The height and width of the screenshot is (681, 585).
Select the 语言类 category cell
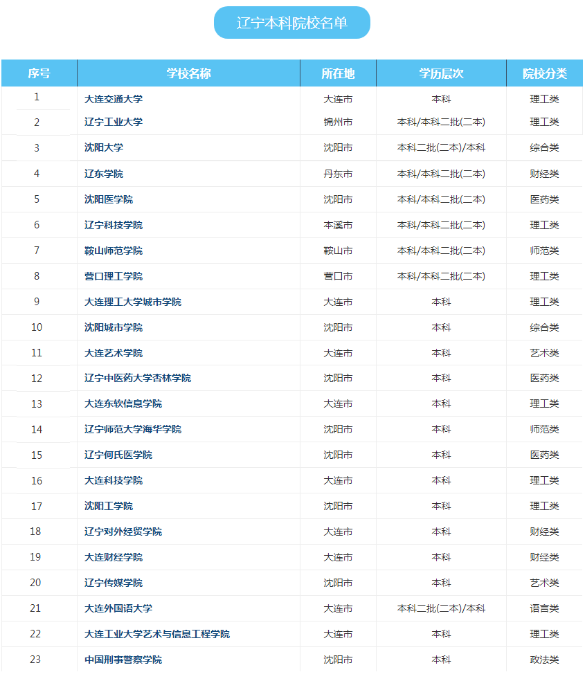tap(545, 608)
